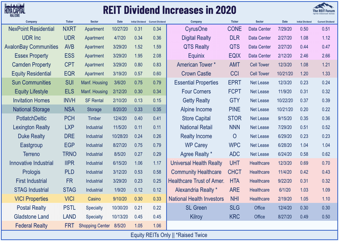
Task: Click the STAG Industrial company name
Action: point(31,190)
